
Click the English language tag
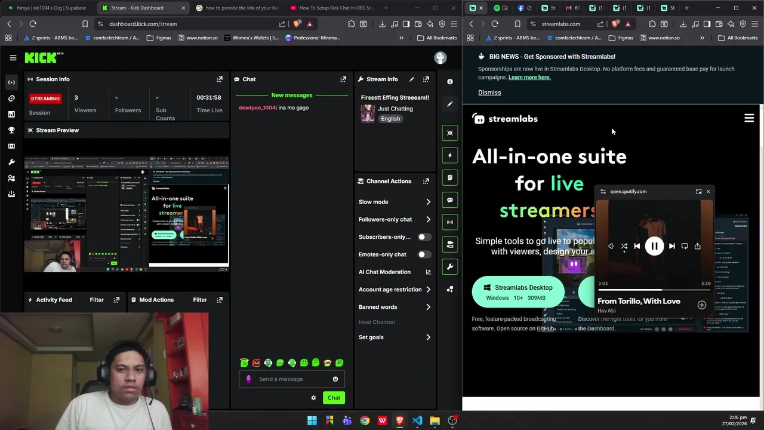pos(390,119)
